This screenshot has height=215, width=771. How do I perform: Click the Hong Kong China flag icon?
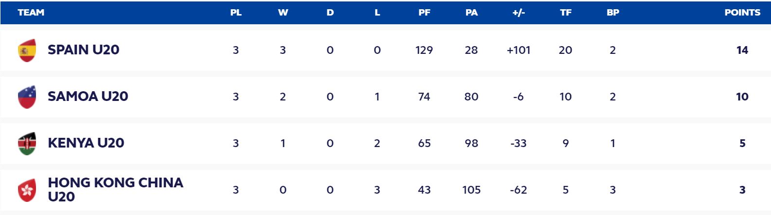click(x=27, y=190)
